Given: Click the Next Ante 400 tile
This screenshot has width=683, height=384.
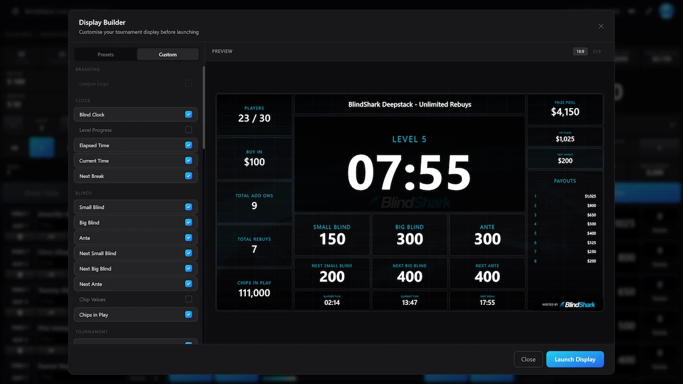Looking at the screenshot, I should (487, 274).
